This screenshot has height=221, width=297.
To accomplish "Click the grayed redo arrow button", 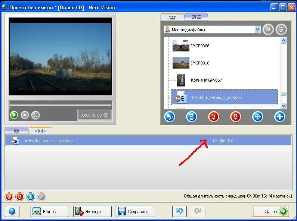I will [198, 211].
